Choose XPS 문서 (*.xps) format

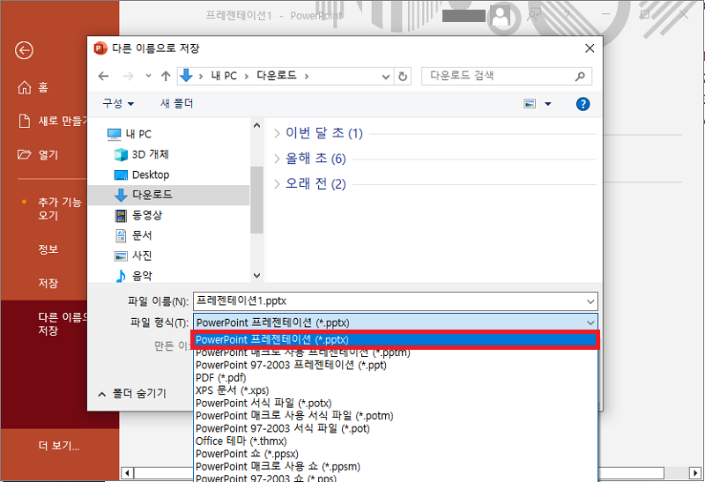(232, 390)
